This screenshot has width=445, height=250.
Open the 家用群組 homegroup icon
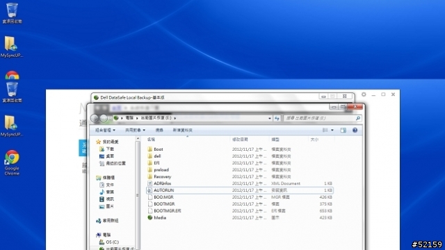[x=99, y=221]
